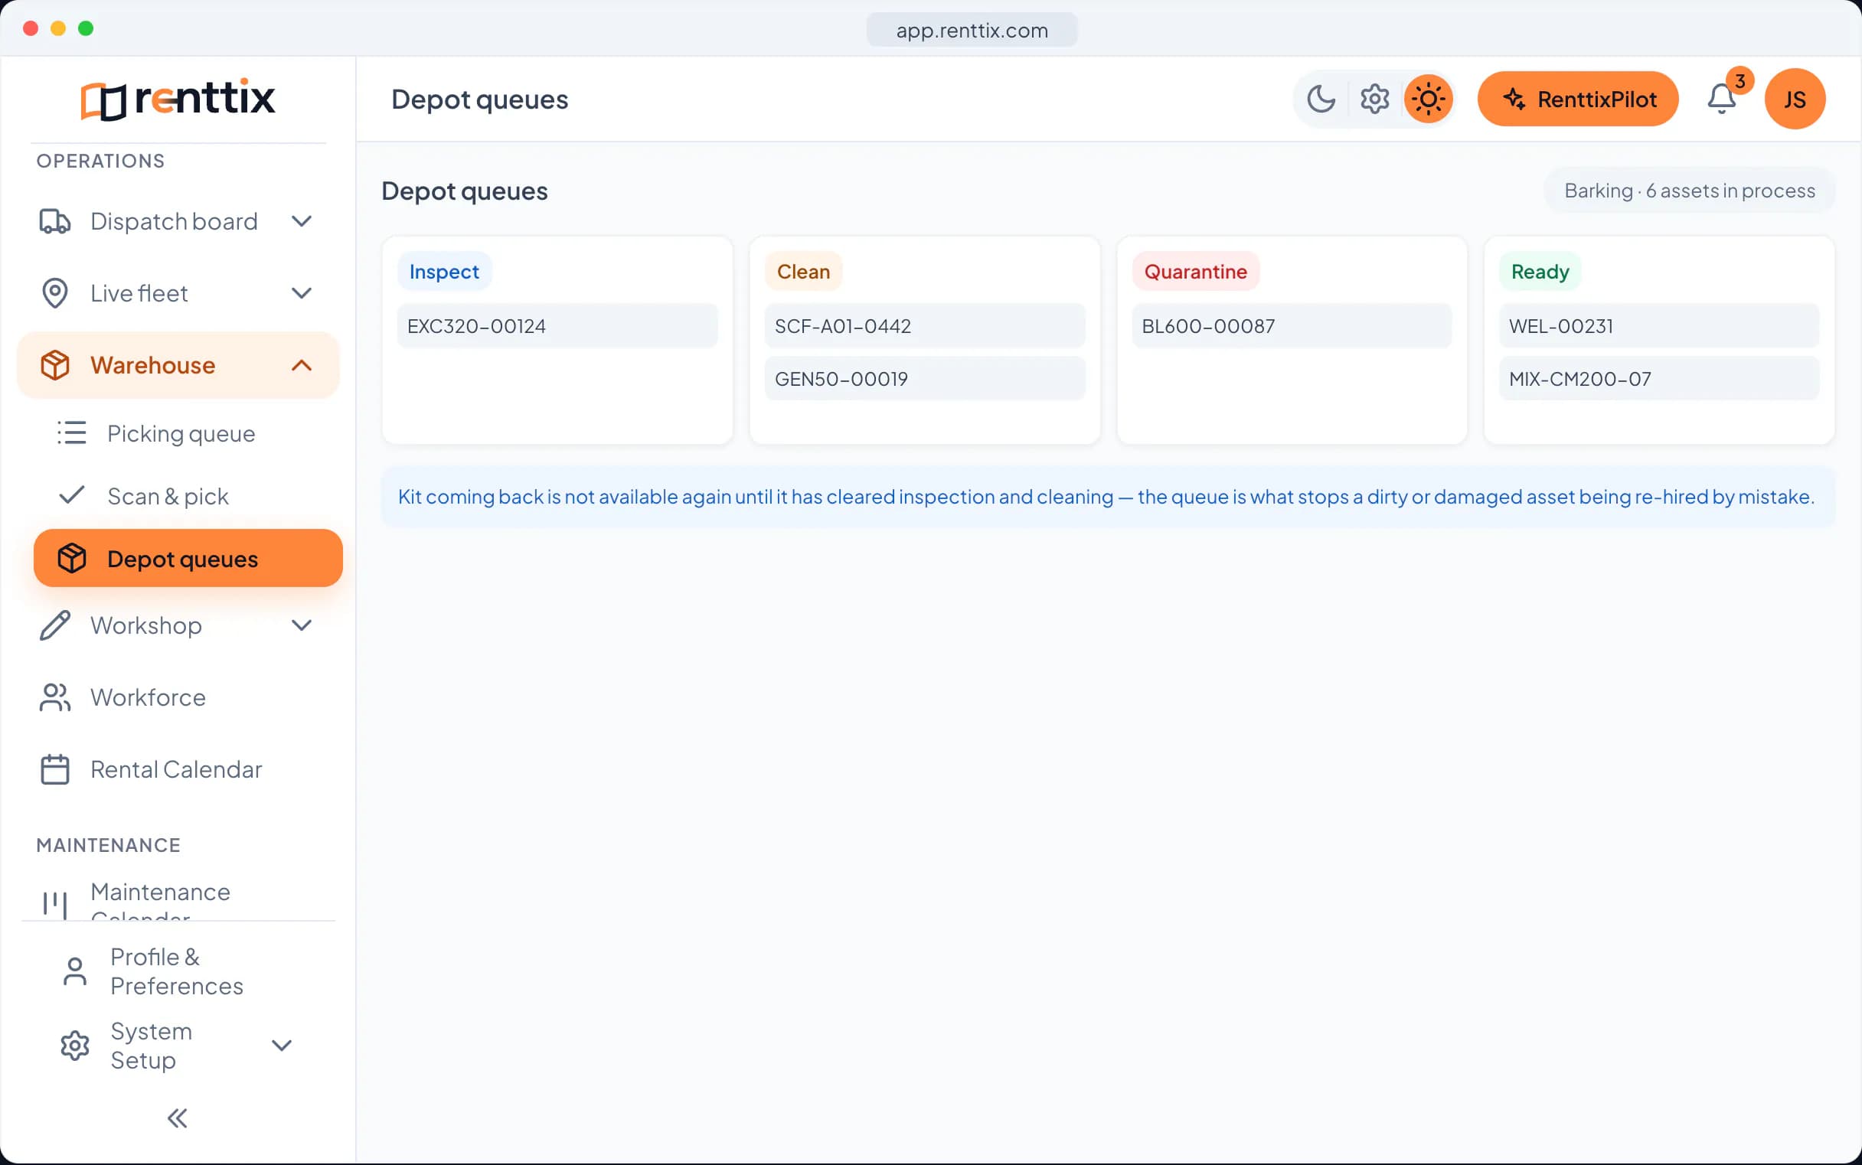Select ready asset WEL-00231

(x=1658, y=326)
